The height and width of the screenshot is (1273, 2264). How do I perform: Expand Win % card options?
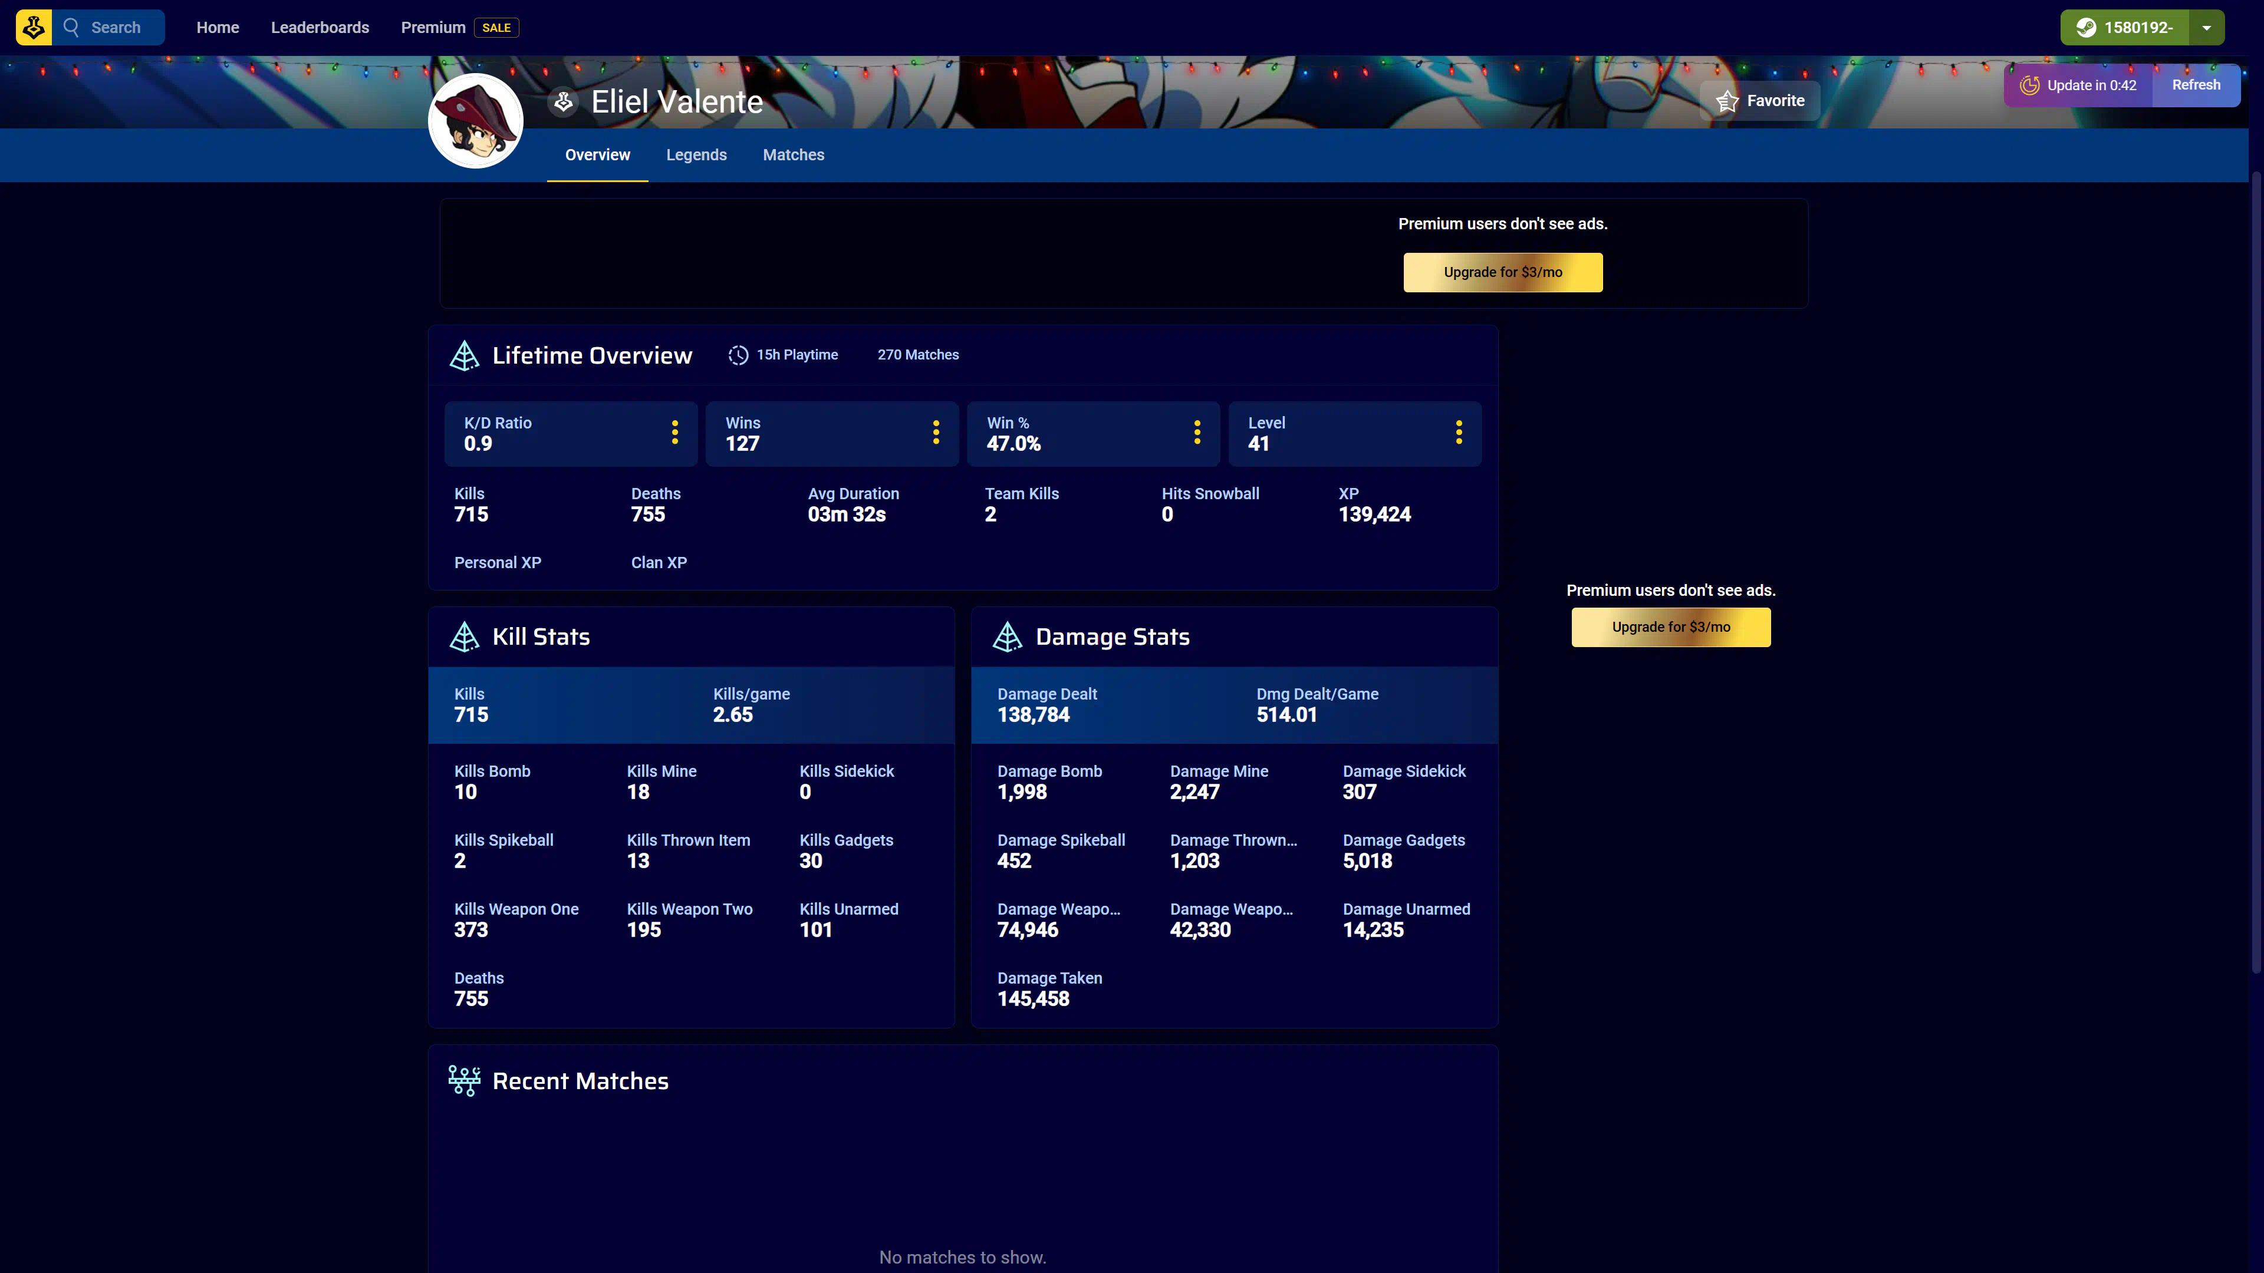[1196, 432]
